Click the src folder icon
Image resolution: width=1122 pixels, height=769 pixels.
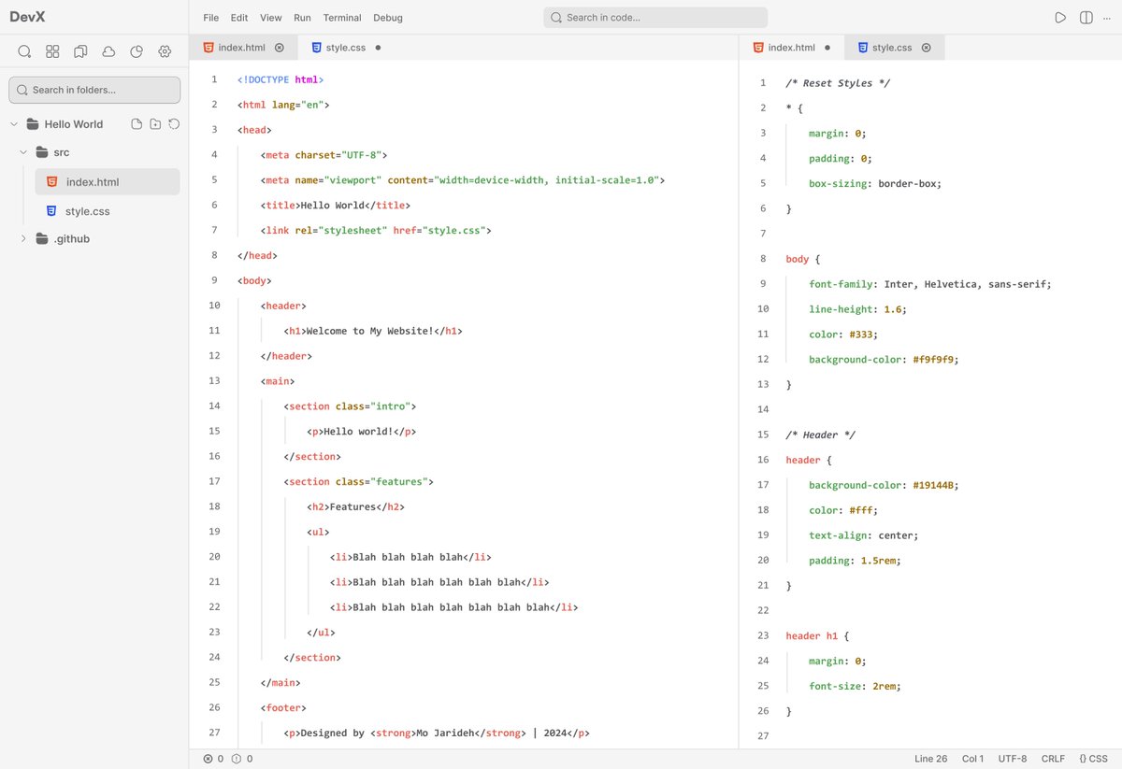coord(41,152)
